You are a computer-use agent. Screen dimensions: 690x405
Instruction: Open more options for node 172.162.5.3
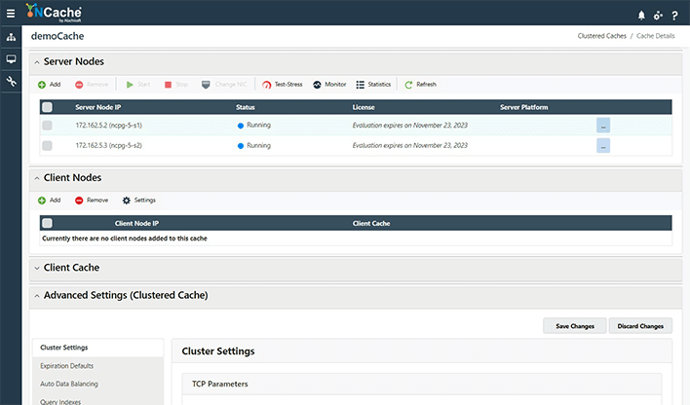603,146
